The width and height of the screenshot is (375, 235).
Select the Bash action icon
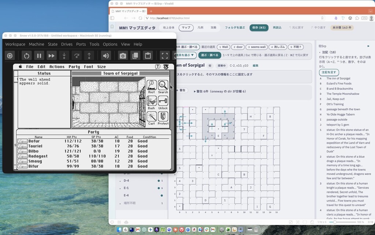152,101
